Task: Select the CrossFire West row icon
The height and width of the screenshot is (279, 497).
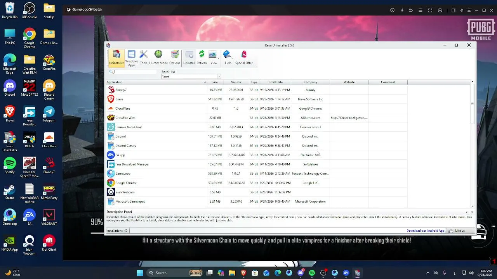Action: [111, 118]
